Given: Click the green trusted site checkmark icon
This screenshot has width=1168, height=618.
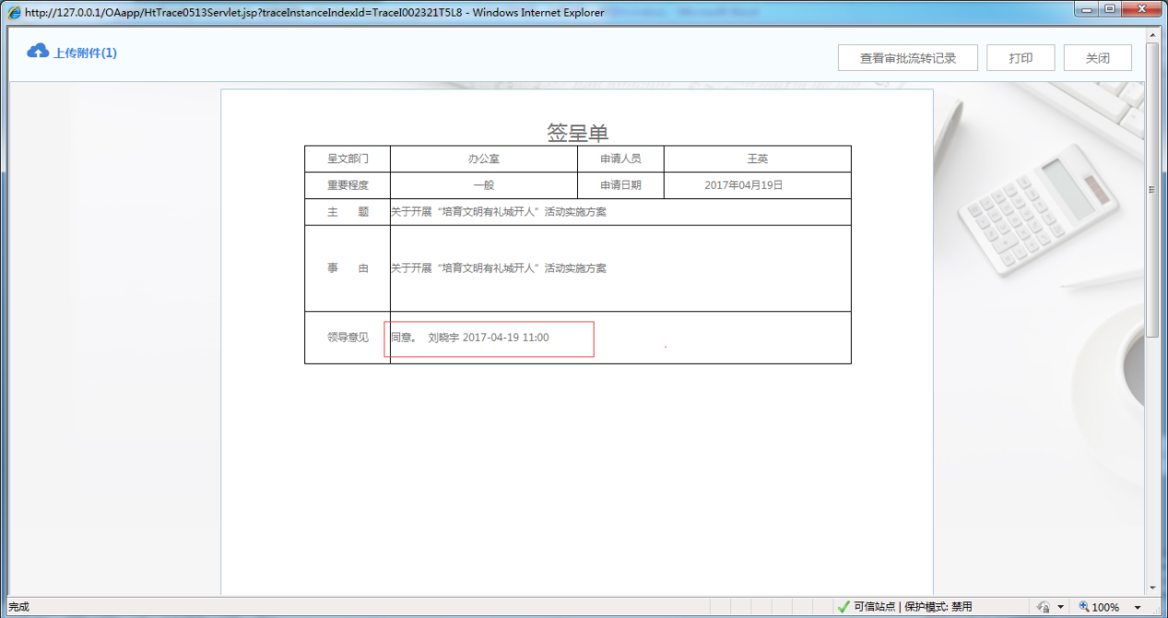Looking at the screenshot, I should point(844,606).
